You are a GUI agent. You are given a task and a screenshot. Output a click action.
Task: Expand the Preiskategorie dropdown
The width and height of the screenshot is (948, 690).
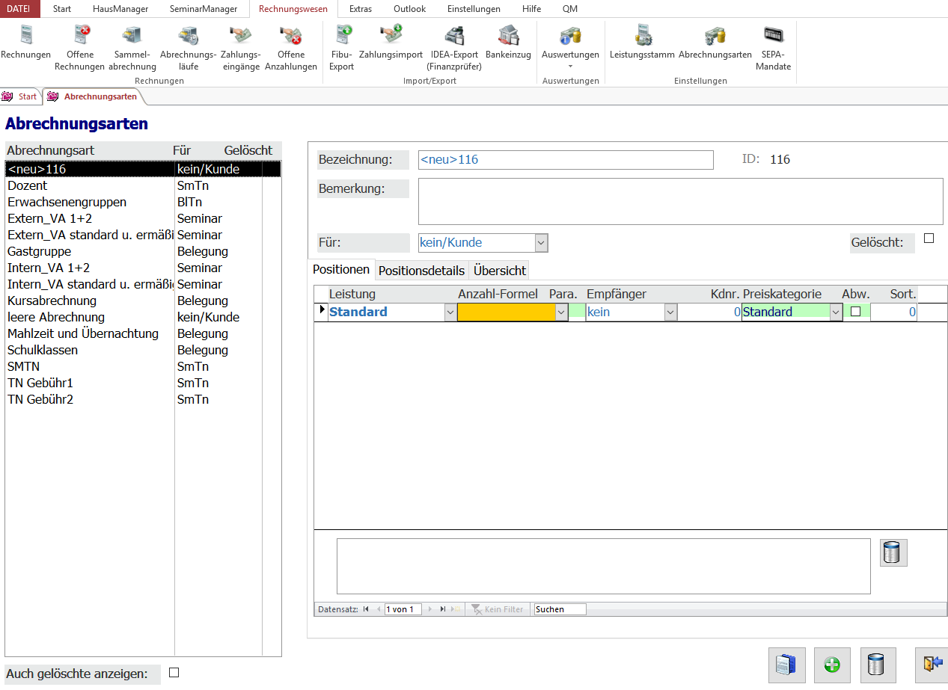[x=836, y=312]
